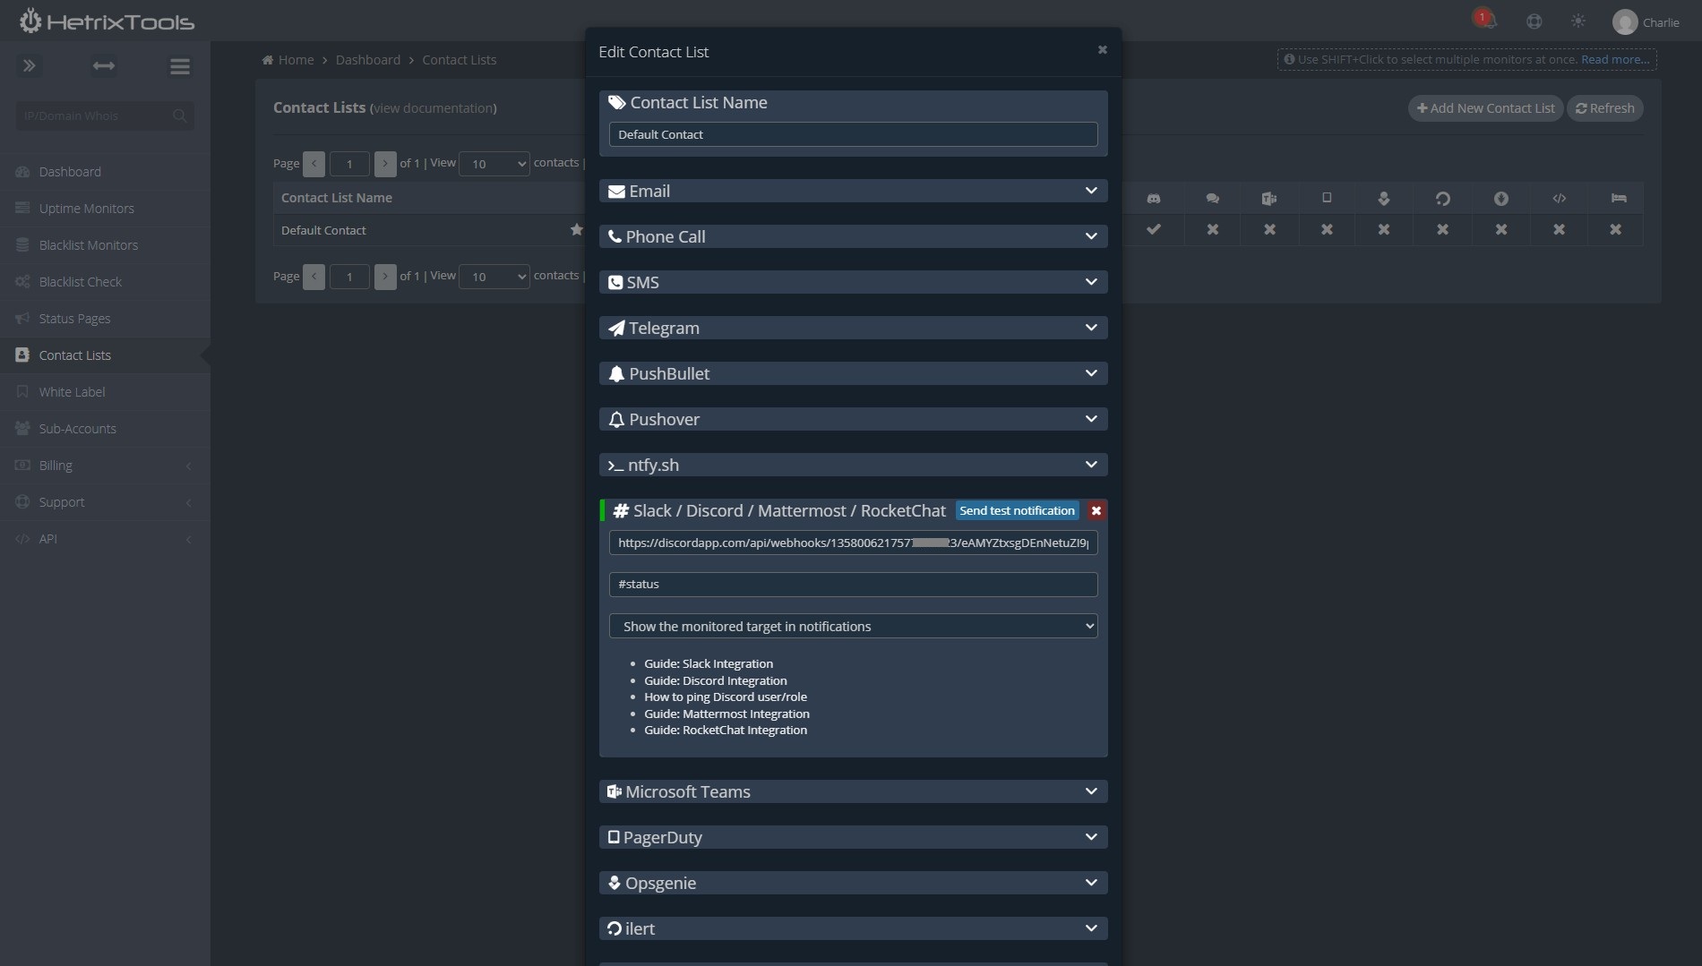The height and width of the screenshot is (966, 1702).
Task: Click the chat bubbles column header icon
Action: [1212, 198]
